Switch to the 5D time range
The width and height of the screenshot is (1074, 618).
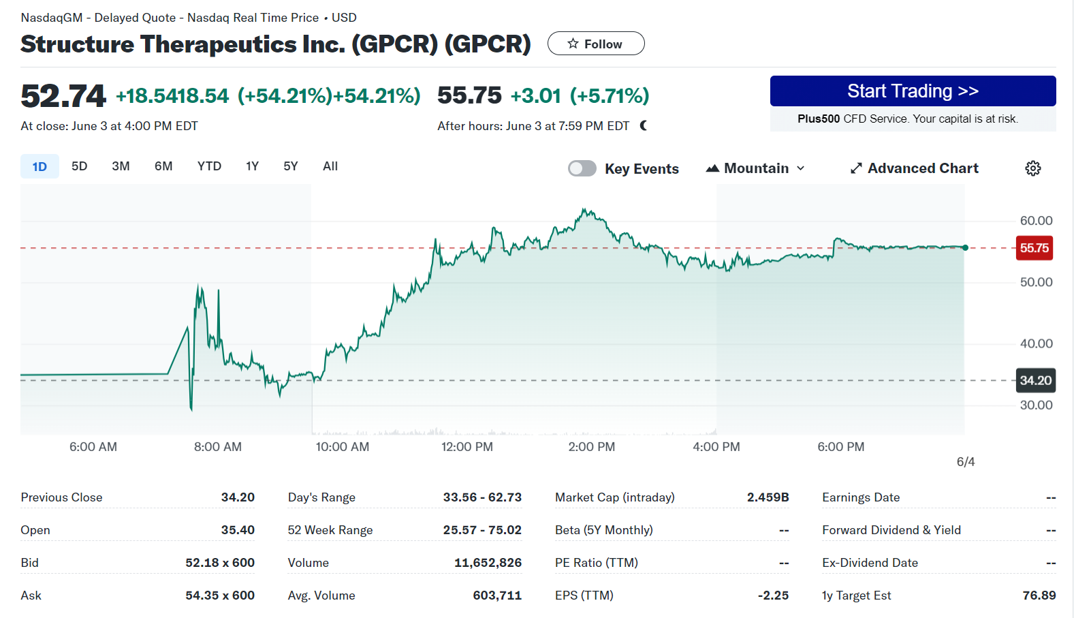point(79,166)
